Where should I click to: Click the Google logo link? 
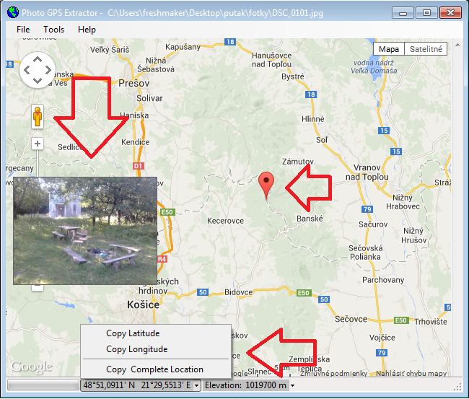[32, 367]
